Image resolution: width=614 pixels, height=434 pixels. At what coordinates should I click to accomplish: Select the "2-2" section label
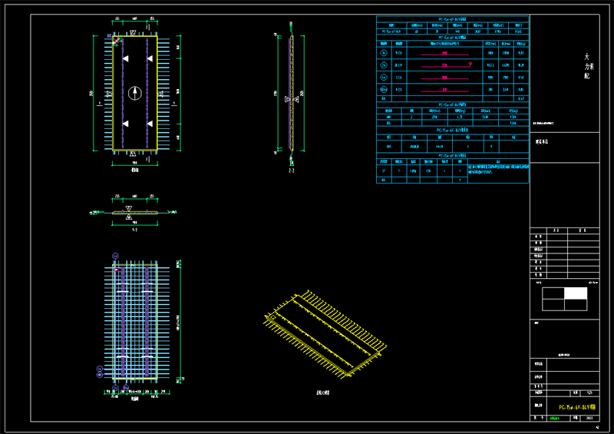point(292,171)
